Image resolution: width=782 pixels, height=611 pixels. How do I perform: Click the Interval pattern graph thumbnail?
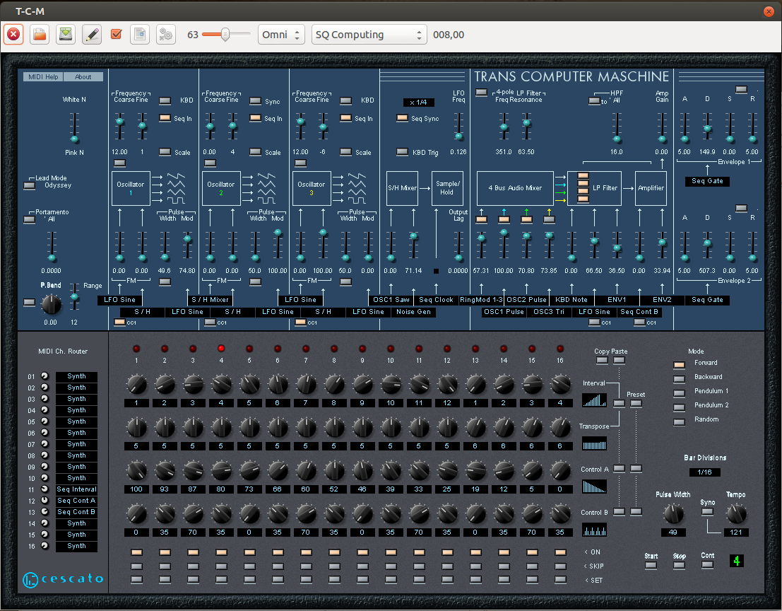click(593, 400)
